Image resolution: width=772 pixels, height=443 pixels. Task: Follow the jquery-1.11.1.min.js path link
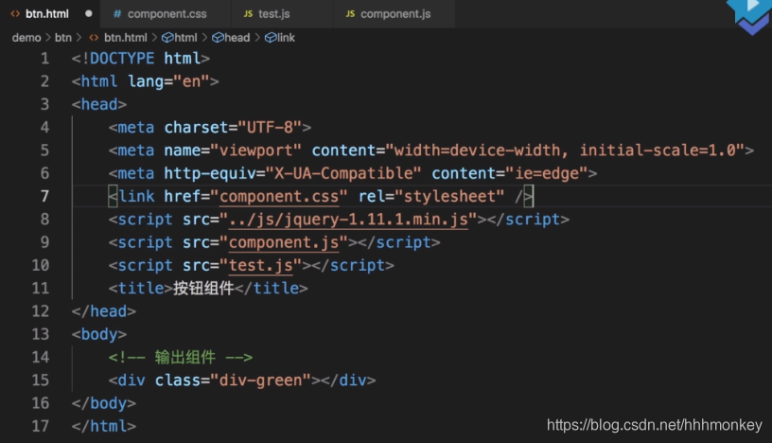[348, 220]
